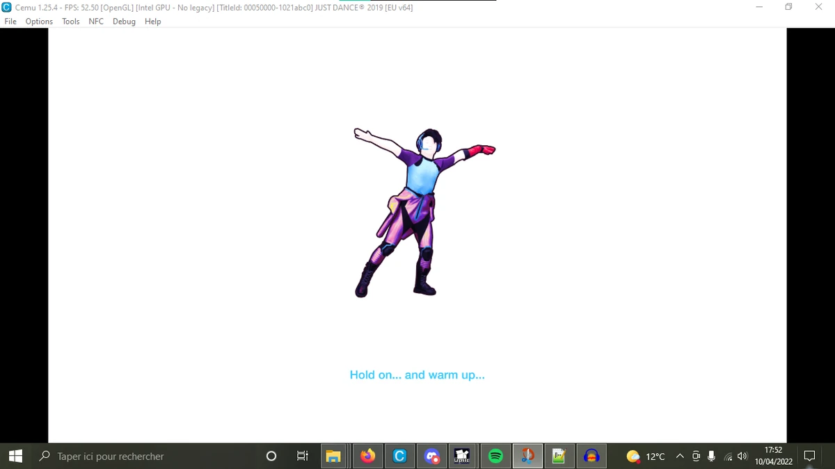Open LICEcap from the taskbar

(463, 456)
